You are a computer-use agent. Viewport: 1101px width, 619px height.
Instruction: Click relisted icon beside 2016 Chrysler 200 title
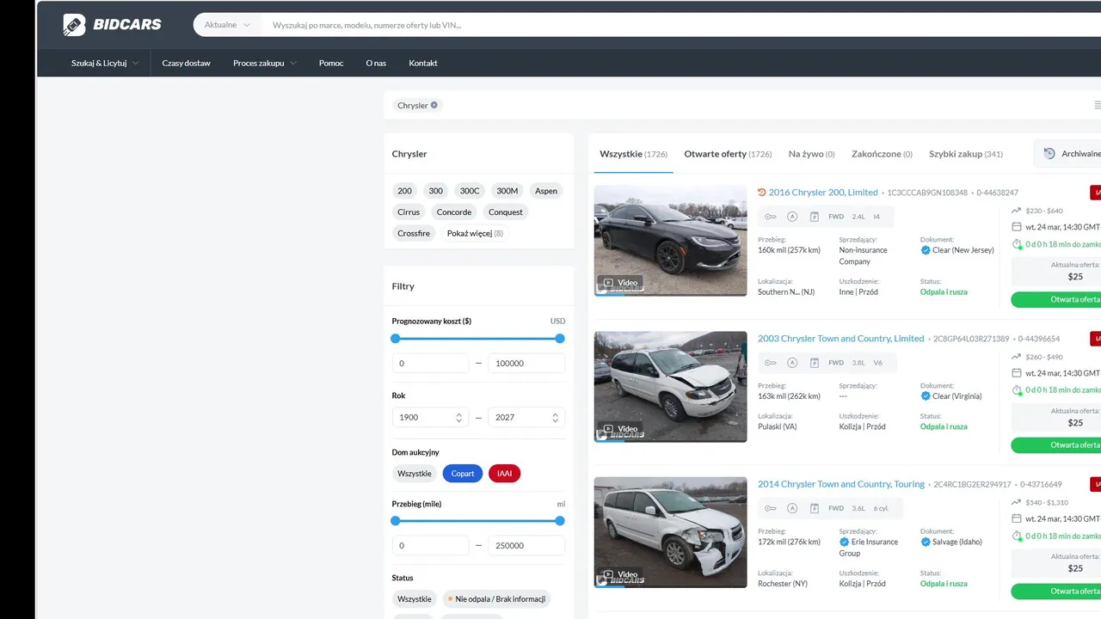tap(761, 193)
